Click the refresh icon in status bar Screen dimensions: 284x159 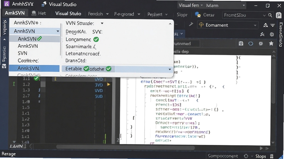click(x=246, y=156)
